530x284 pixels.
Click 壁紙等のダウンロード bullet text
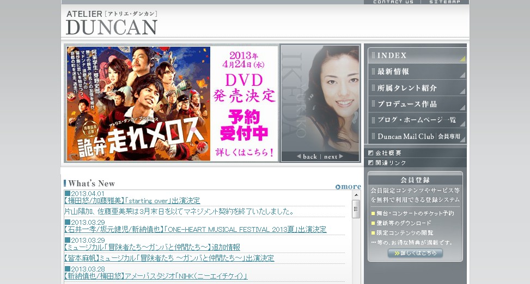[404, 223]
